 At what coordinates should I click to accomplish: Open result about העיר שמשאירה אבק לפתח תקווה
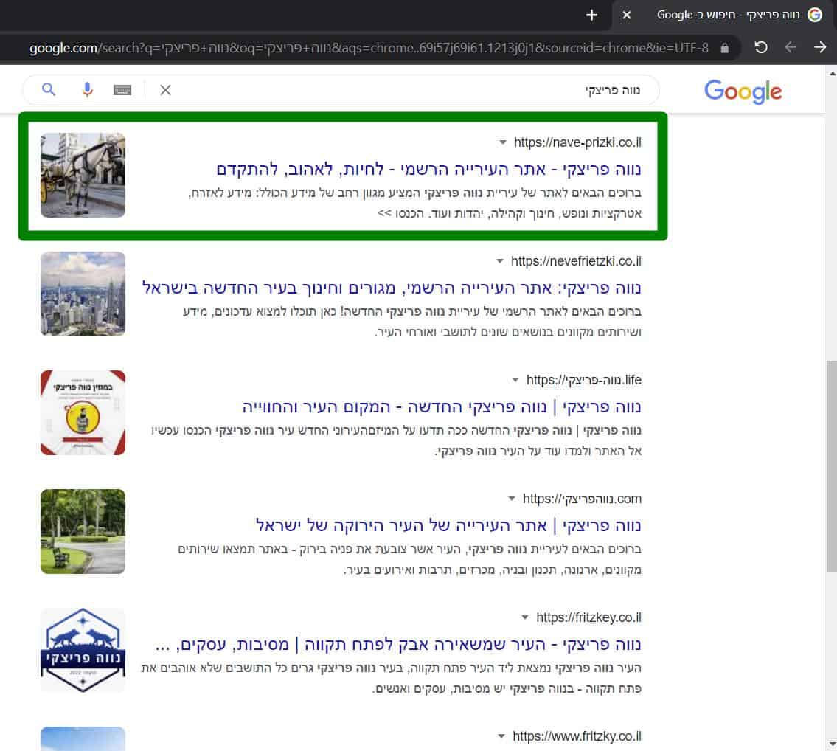point(398,644)
